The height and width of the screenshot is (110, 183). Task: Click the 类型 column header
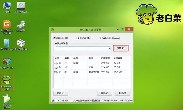[75, 58]
